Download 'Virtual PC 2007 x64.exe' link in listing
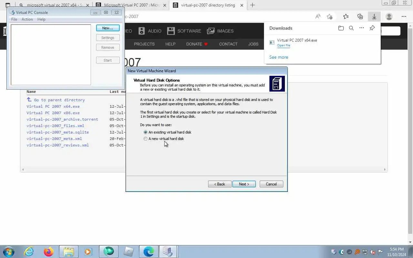 click(53, 106)
